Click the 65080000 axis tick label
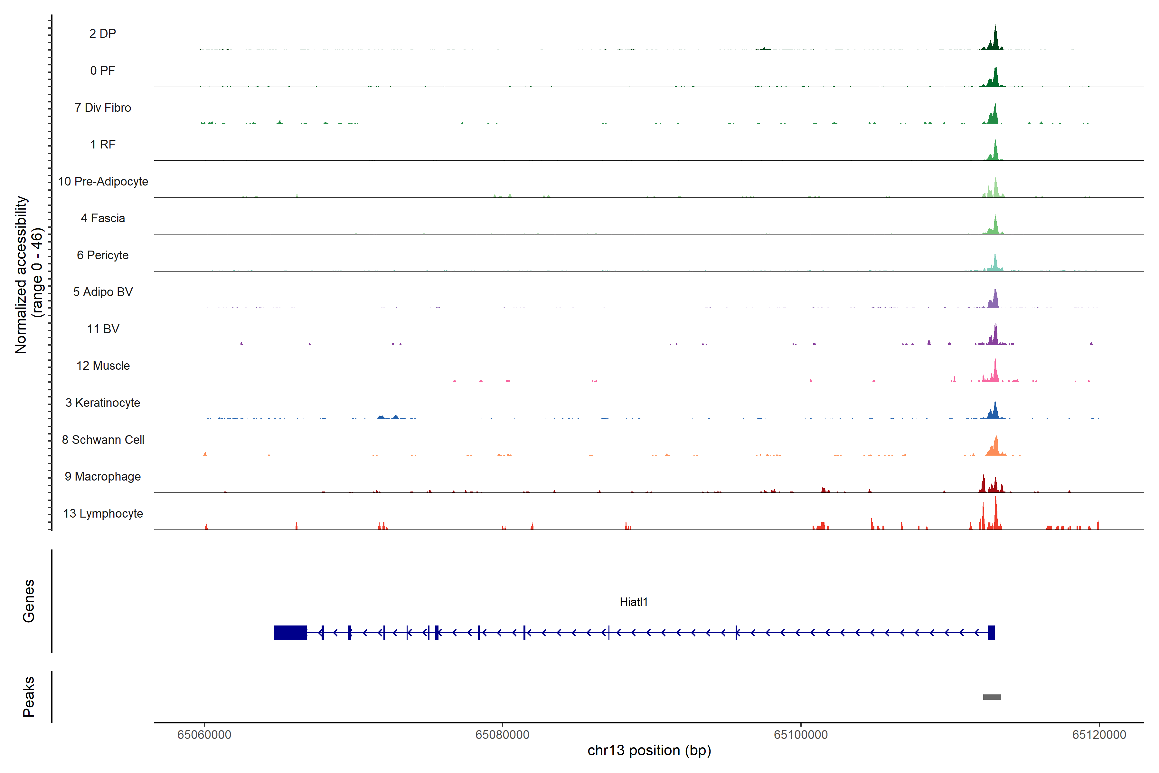This screenshot has width=1159, height=773. pos(502,735)
